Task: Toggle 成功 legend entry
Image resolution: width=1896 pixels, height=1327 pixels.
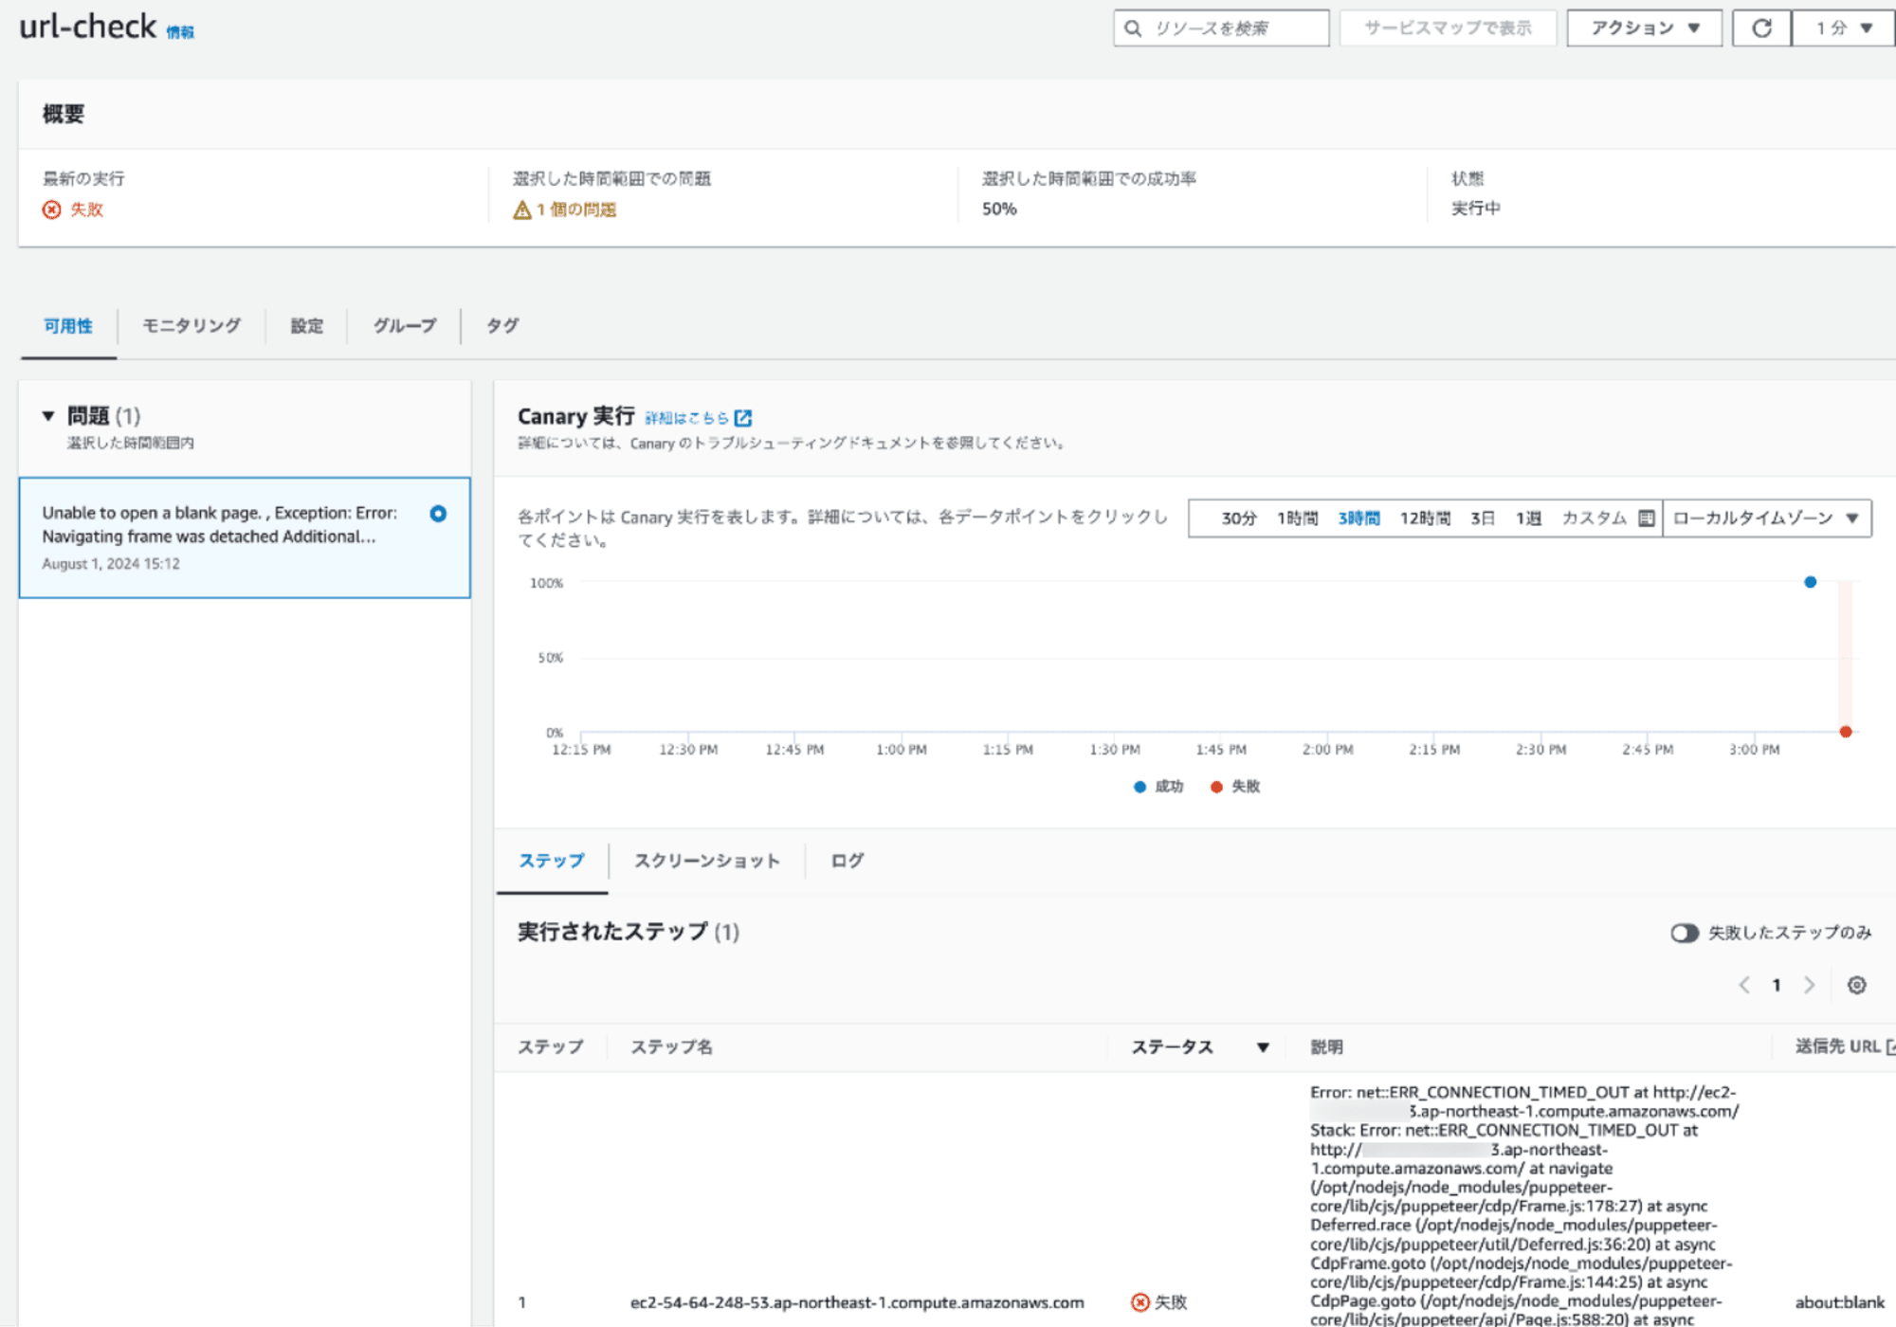Action: 1158,787
